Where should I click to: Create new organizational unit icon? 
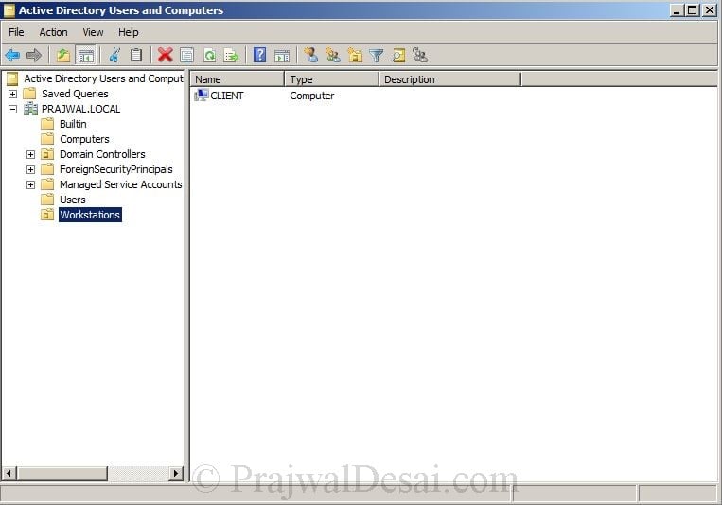(x=355, y=55)
